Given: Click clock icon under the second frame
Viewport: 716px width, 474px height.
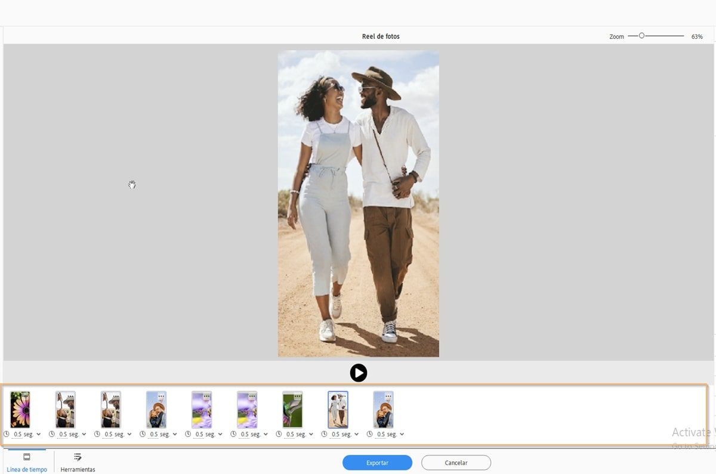Looking at the screenshot, I should click(x=52, y=434).
